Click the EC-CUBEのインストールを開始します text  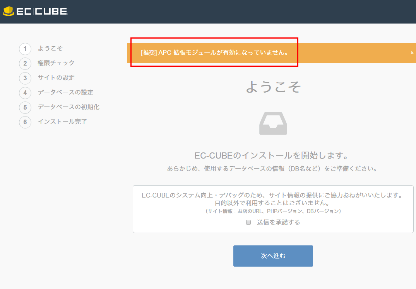[271, 155]
